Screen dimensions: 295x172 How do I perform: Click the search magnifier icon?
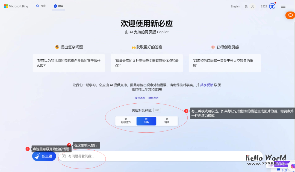pos(37,5)
